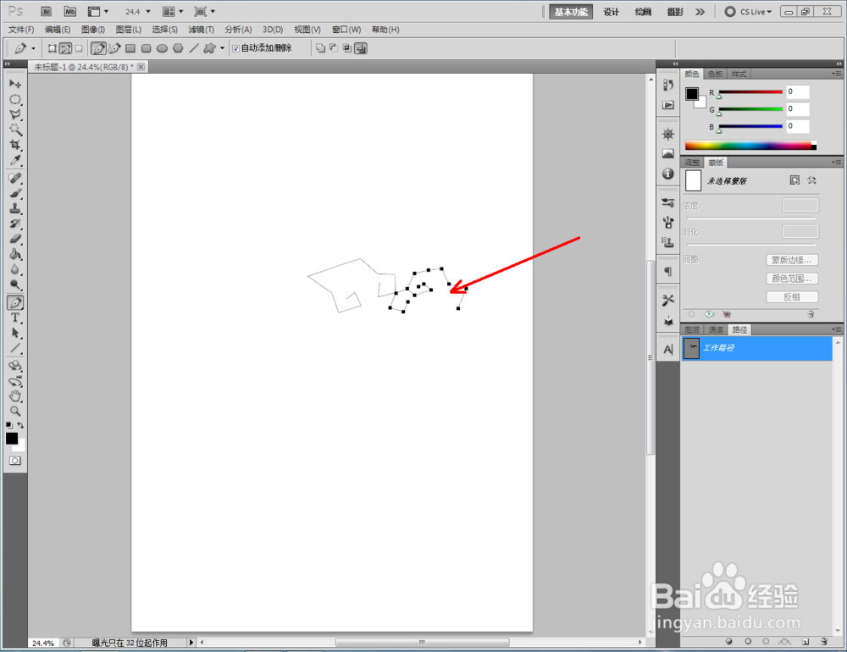Select the Hand tool
This screenshot has width=847, height=652.
point(15,396)
